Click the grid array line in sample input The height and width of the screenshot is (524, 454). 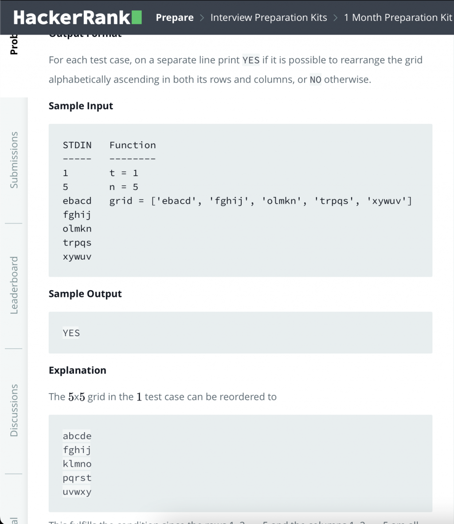tap(261, 201)
